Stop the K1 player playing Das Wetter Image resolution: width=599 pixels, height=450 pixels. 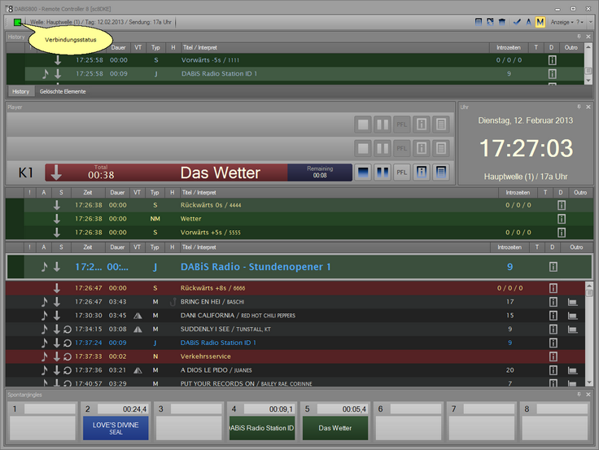click(363, 173)
